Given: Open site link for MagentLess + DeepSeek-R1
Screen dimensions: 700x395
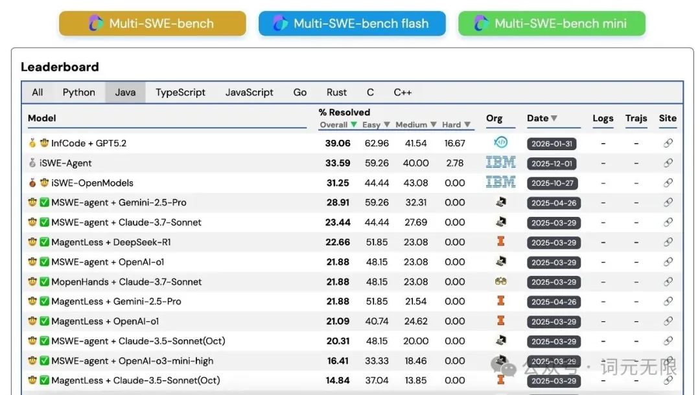Looking at the screenshot, I should (x=668, y=242).
